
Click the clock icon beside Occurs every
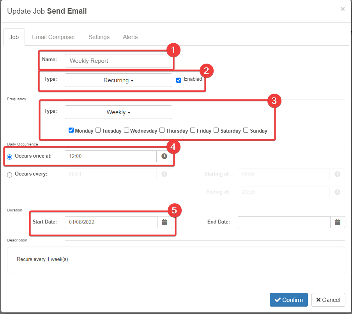(x=164, y=174)
